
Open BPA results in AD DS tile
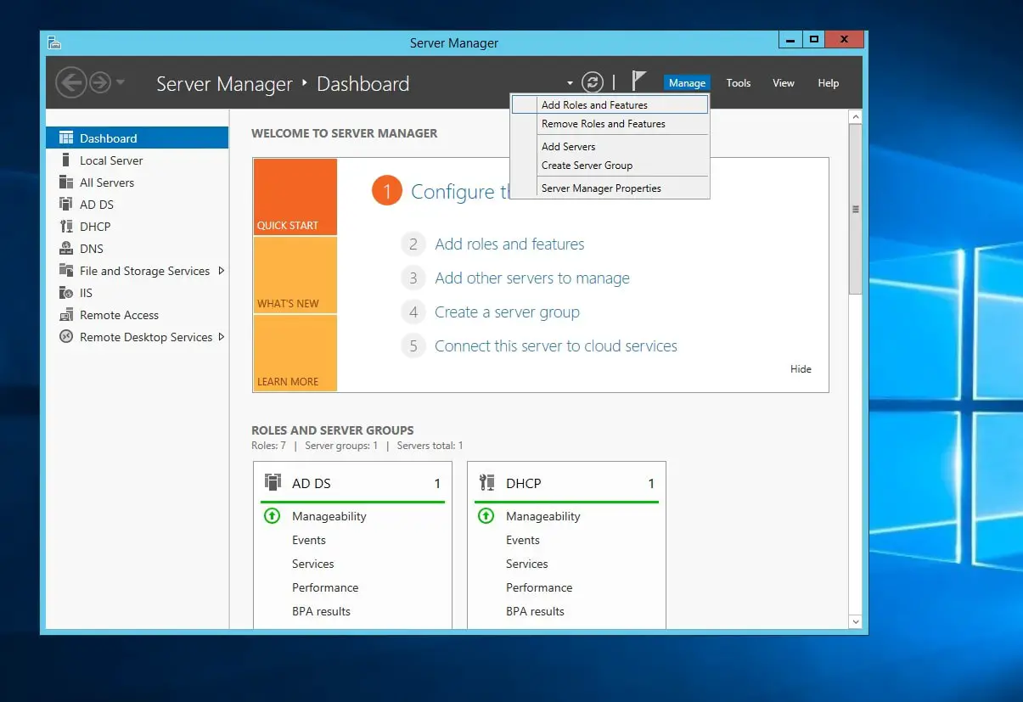[x=321, y=611]
